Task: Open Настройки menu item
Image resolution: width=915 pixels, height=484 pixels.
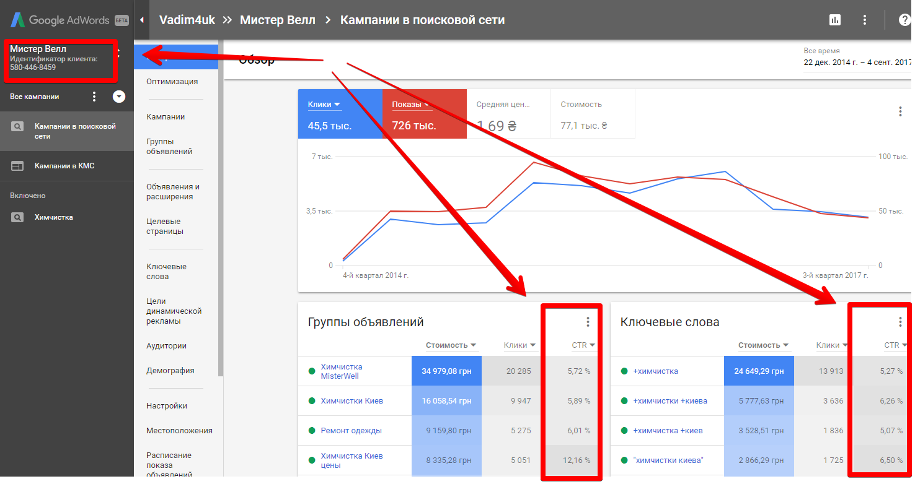Action: [x=167, y=406]
